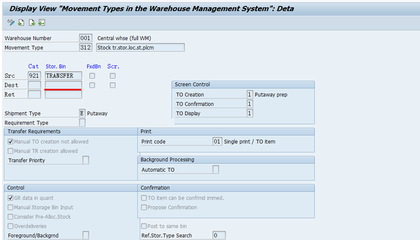Select the TO Creation value field

click(x=249, y=94)
